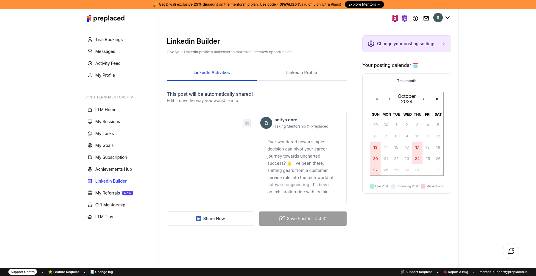This screenshot has height=276, width=536.
Task: Expand the account avatar dropdown arrow
Action: pyautogui.click(x=448, y=18)
